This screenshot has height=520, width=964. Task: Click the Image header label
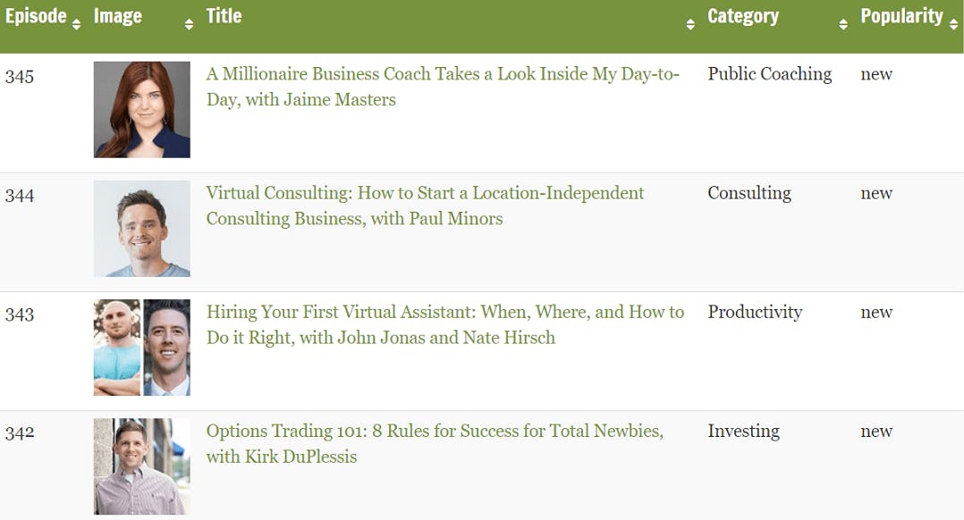pos(117,16)
